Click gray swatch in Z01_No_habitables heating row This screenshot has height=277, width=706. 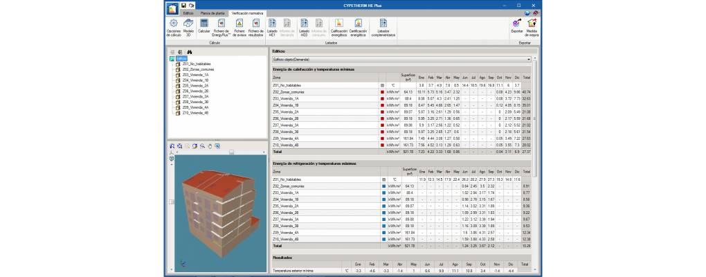383,84
